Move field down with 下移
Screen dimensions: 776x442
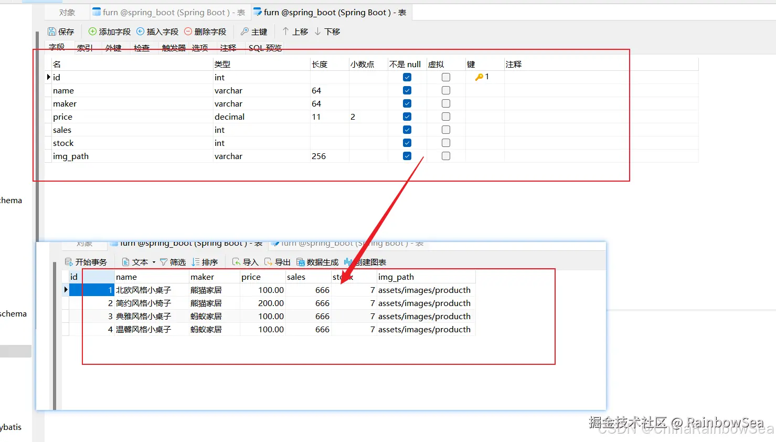point(327,31)
